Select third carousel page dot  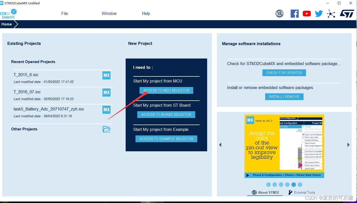(281, 185)
